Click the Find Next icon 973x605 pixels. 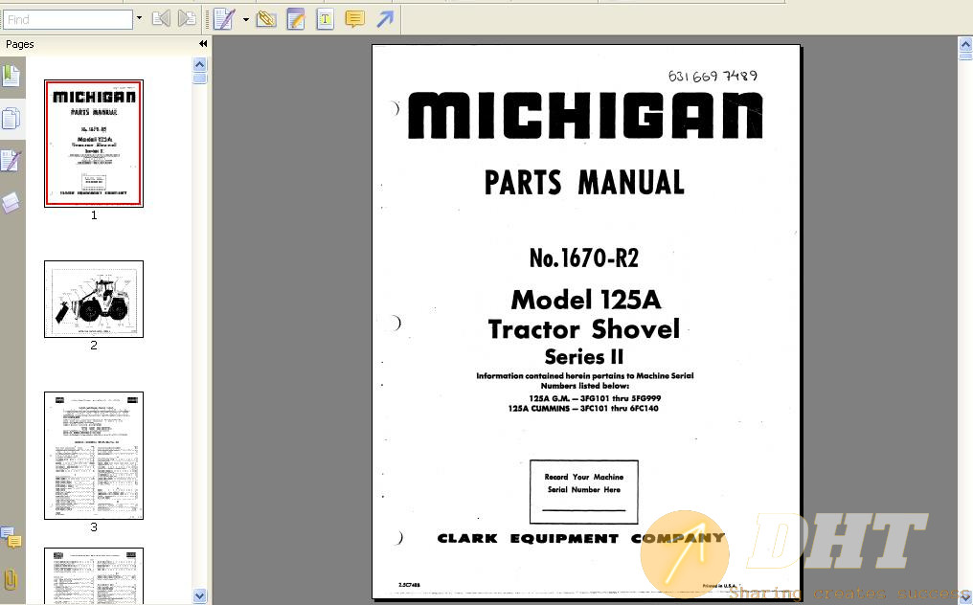tap(187, 18)
